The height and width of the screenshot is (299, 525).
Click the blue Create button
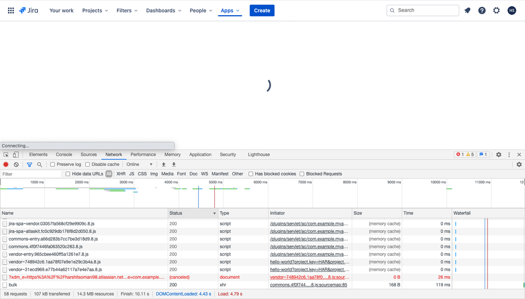(x=262, y=10)
